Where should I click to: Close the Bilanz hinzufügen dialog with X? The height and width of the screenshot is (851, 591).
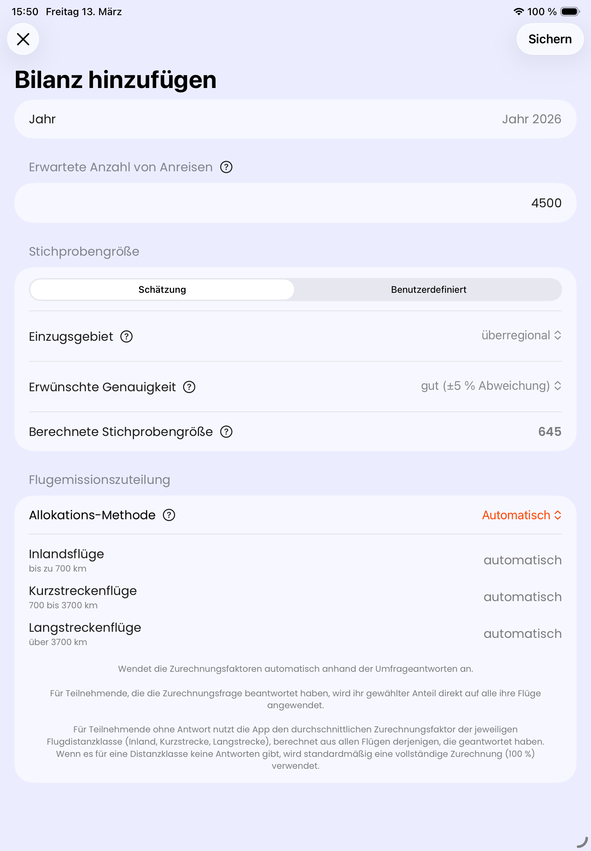pyautogui.click(x=23, y=39)
